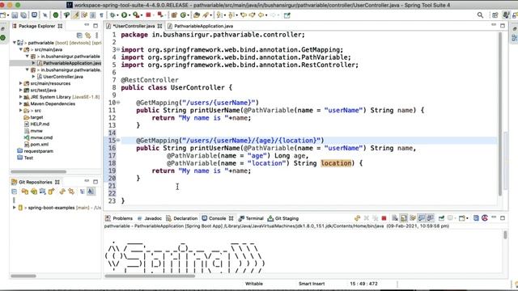Click the red Stop square in the main toolbar
518x291 pixels.
point(148,15)
